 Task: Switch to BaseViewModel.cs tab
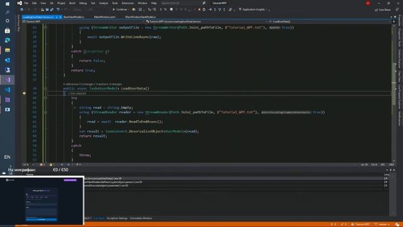click(74, 17)
